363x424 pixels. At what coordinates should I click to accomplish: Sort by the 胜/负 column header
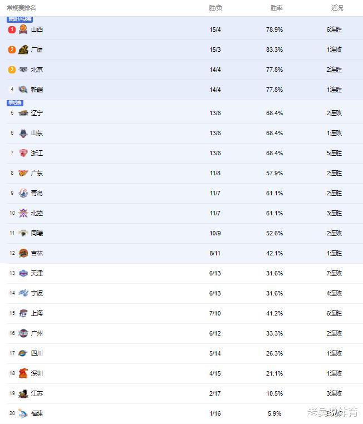215,8
